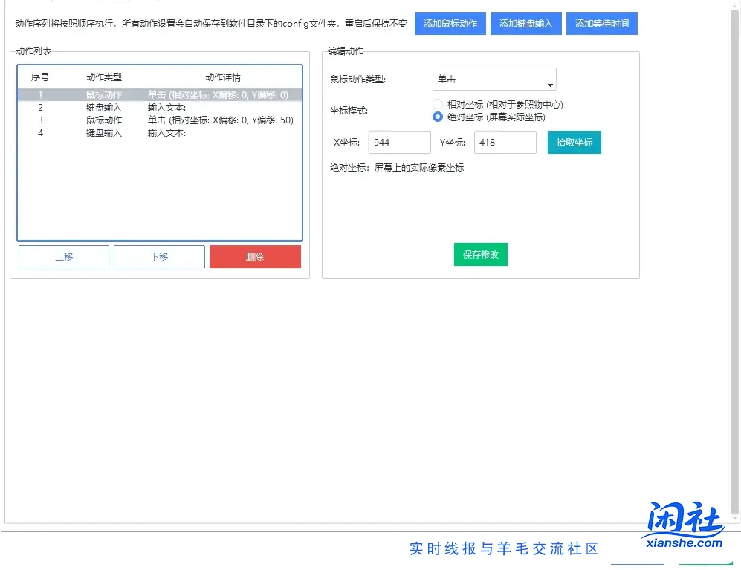The width and height of the screenshot is (741, 570).
Task: Select the 相对坐标 radio option
Action: [438, 104]
